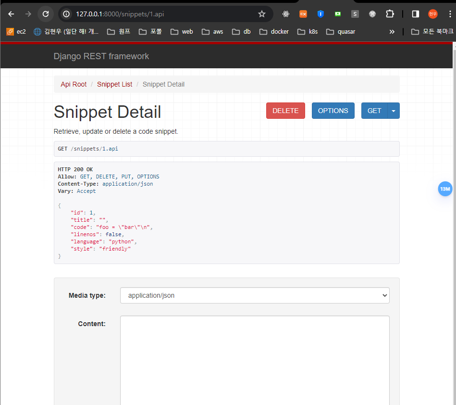The width and height of the screenshot is (456, 405).
Task: Open the ec2 bookmark
Action: 16,31
